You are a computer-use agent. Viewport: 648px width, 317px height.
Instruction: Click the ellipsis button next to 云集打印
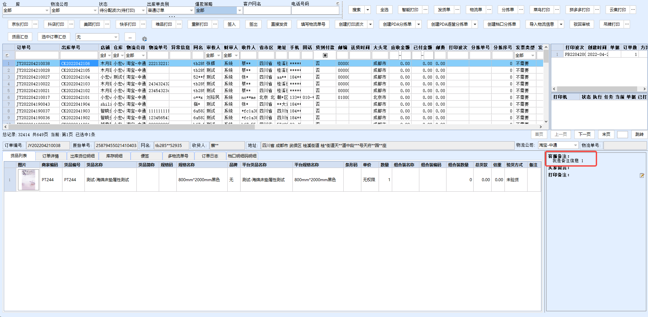pos(633,10)
